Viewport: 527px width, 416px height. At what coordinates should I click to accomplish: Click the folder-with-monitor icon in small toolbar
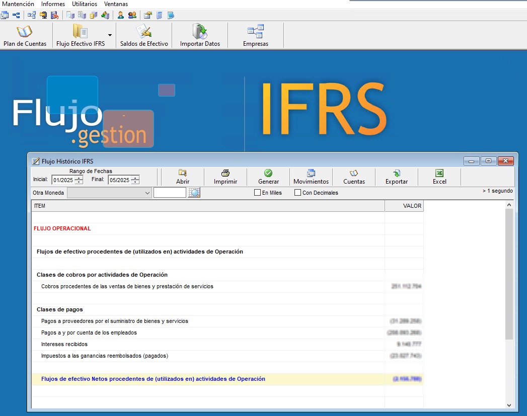(43, 15)
